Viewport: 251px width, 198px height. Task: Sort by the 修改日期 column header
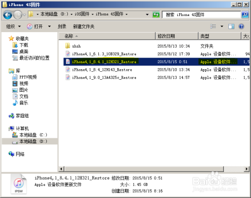coord(177,36)
